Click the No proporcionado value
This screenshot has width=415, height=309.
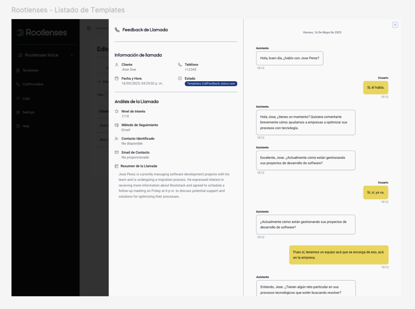point(135,157)
